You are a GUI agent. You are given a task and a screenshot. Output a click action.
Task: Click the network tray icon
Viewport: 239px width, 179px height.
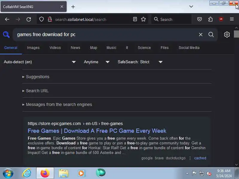pos(201,173)
